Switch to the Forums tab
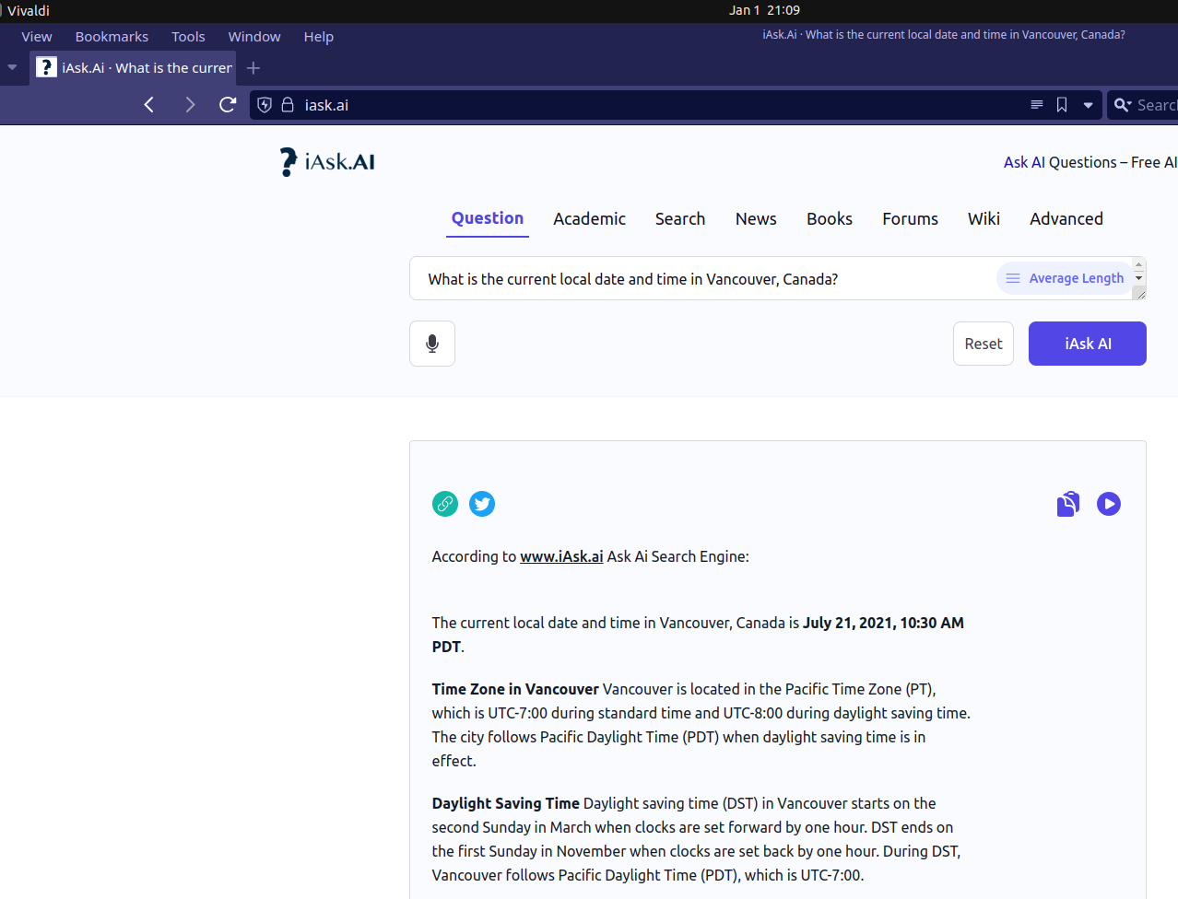Viewport: 1178px width, 899px height. click(911, 219)
